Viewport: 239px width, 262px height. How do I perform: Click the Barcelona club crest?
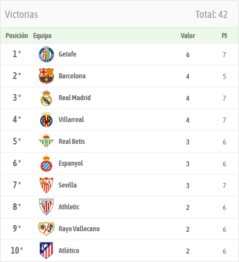point(46,76)
